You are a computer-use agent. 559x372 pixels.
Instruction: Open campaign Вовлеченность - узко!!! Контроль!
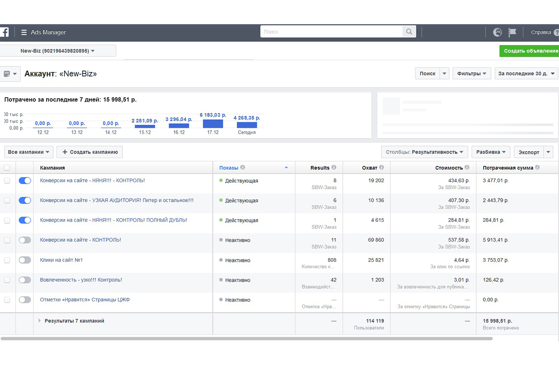tap(81, 280)
